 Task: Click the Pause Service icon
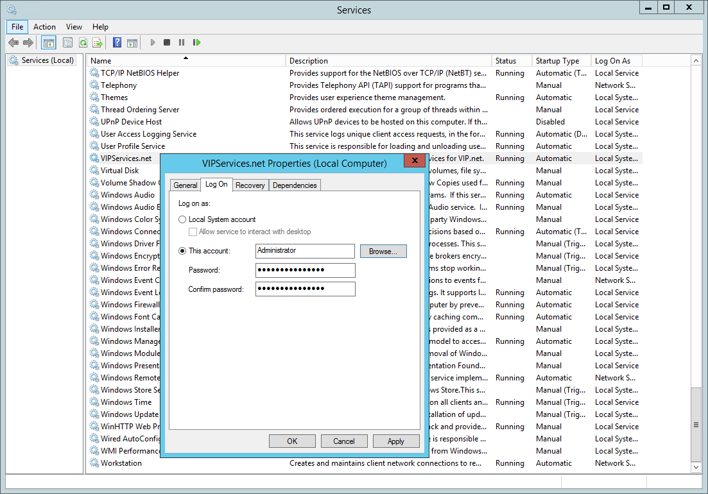[x=182, y=42]
